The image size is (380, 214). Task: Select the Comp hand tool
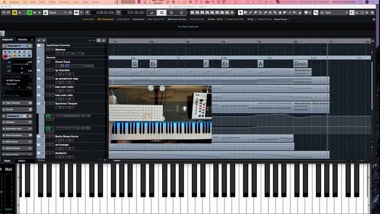(x=280, y=12)
